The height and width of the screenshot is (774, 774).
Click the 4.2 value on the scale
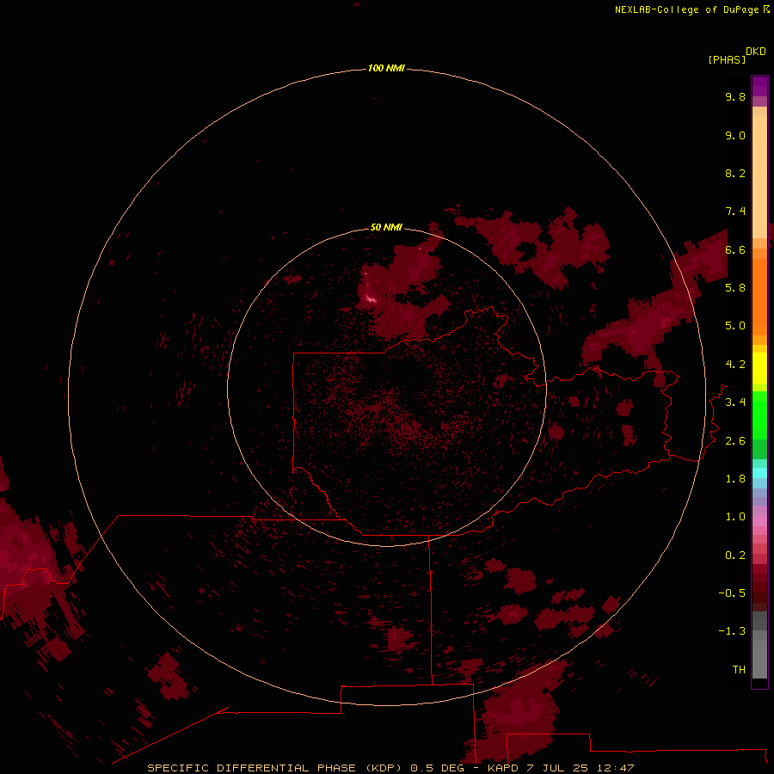pos(735,365)
